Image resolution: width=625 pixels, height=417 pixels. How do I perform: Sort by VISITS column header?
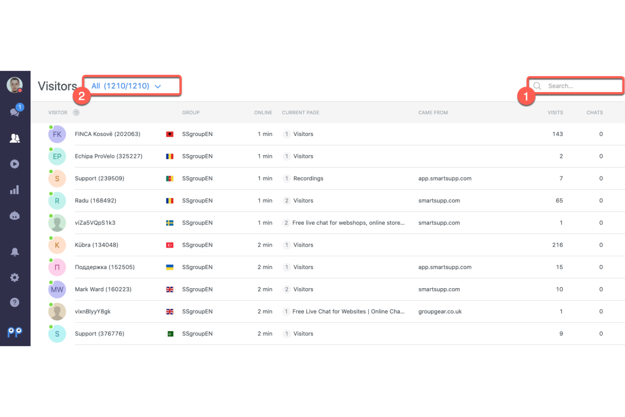coord(555,112)
